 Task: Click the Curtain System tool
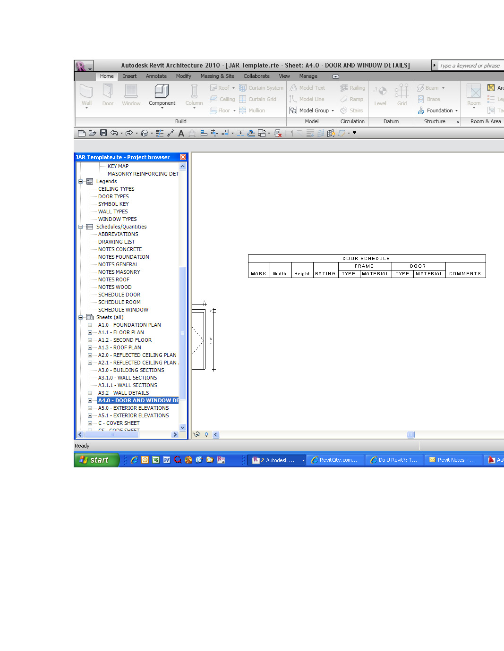pos(261,88)
